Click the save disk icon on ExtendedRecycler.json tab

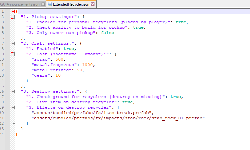click(x=50, y=4)
